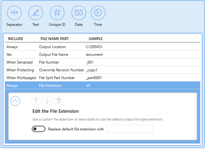Viewport: 205px width, 149px height.
Task: Insert a Unique ID part
Action: coord(57,13)
